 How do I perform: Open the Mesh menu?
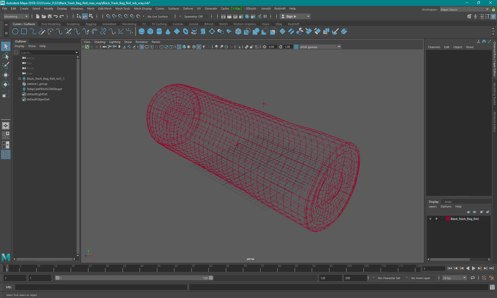(x=91, y=9)
